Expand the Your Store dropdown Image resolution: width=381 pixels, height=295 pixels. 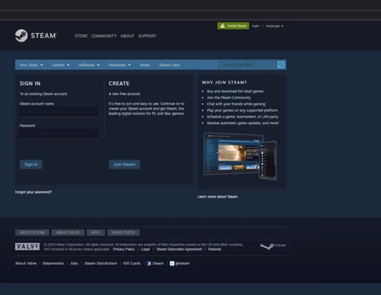(32, 65)
